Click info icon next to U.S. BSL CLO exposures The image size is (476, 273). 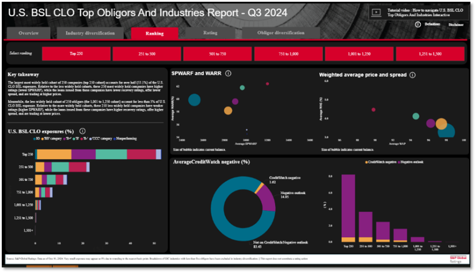pos(83,131)
